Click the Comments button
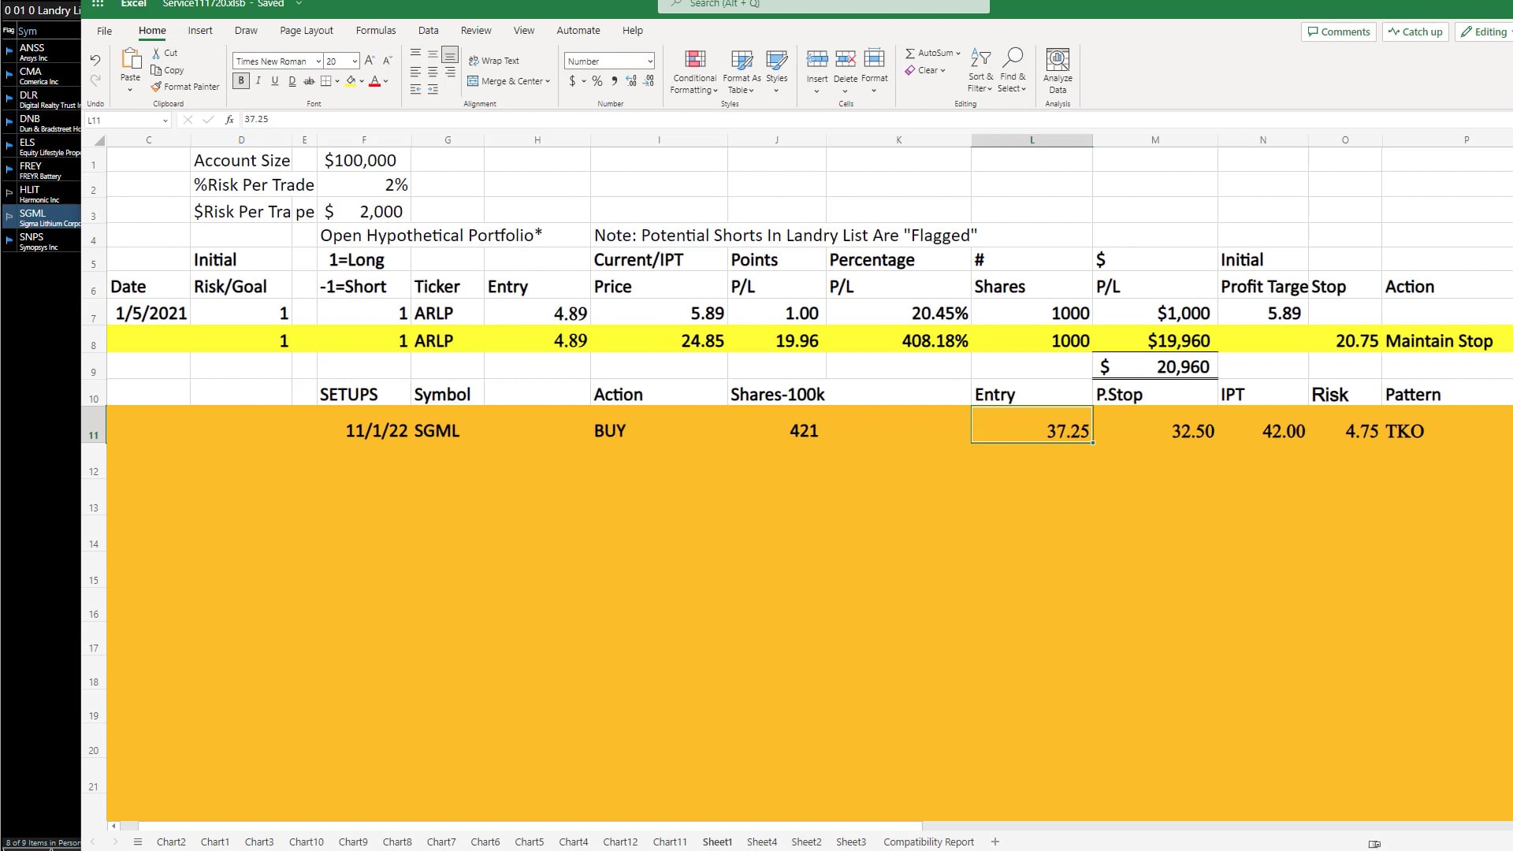The image size is (1513, 851). click(1338, 32)
